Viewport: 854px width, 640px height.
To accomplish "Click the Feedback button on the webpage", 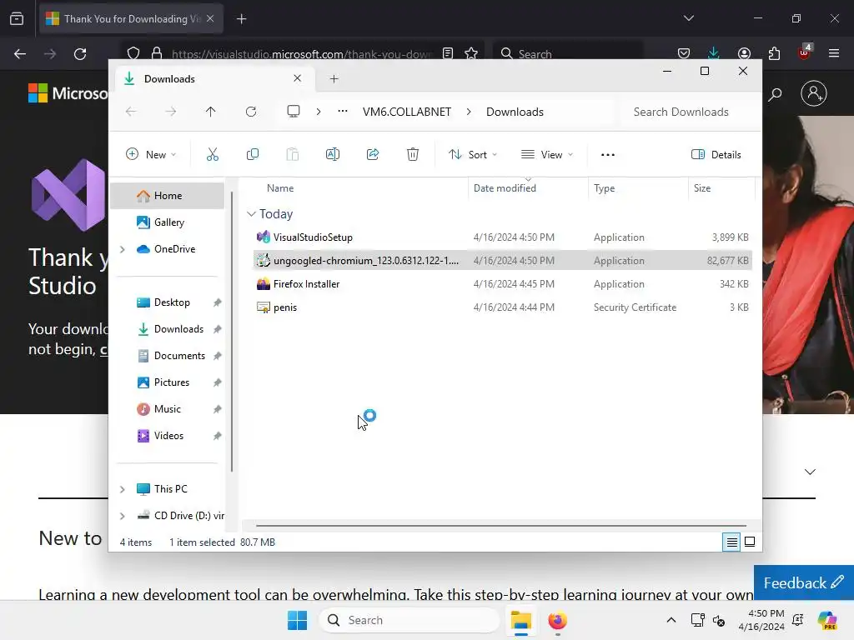I will pyautogui.click(x=803, y=582).
